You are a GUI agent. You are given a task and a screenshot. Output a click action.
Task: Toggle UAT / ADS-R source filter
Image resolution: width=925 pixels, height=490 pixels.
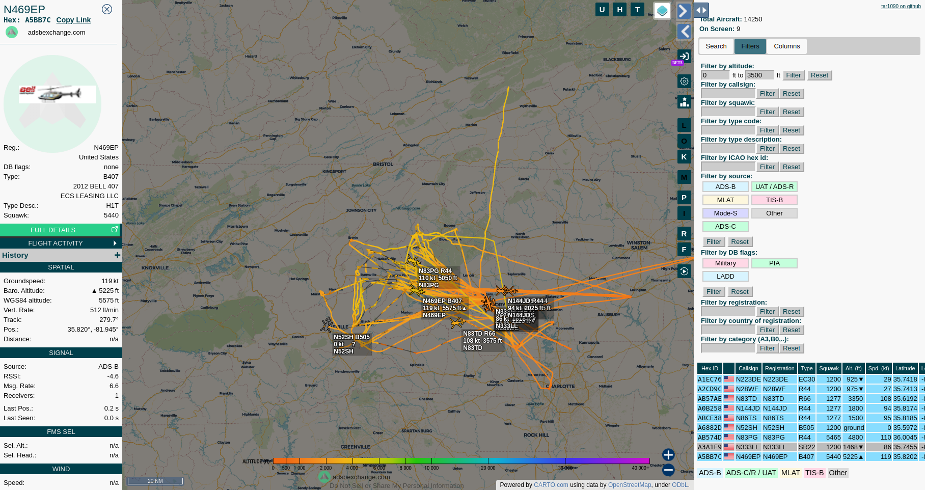click(774, 187)
